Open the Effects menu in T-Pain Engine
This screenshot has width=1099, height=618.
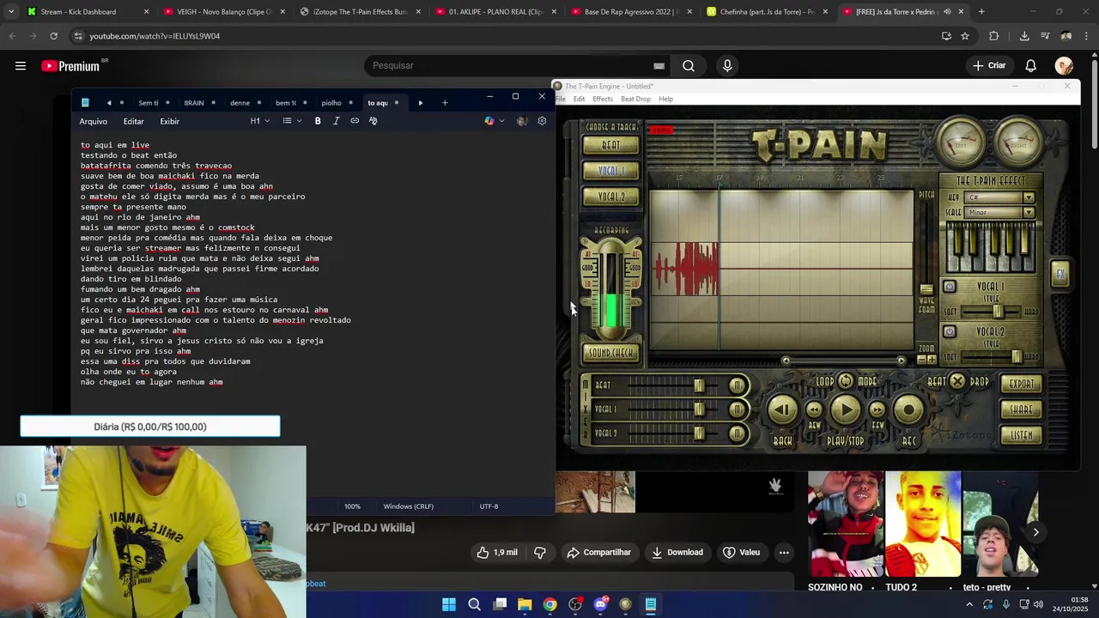pos(603,100)
